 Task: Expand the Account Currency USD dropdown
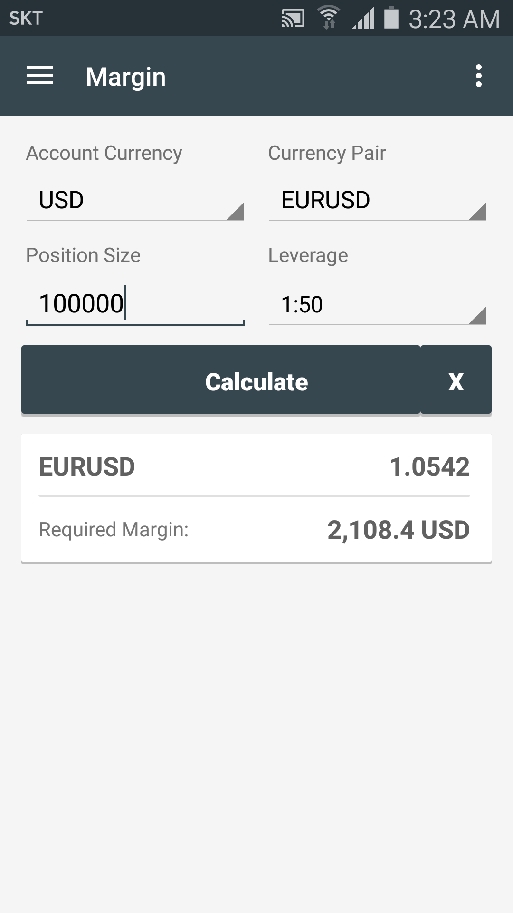coord(135,200)
